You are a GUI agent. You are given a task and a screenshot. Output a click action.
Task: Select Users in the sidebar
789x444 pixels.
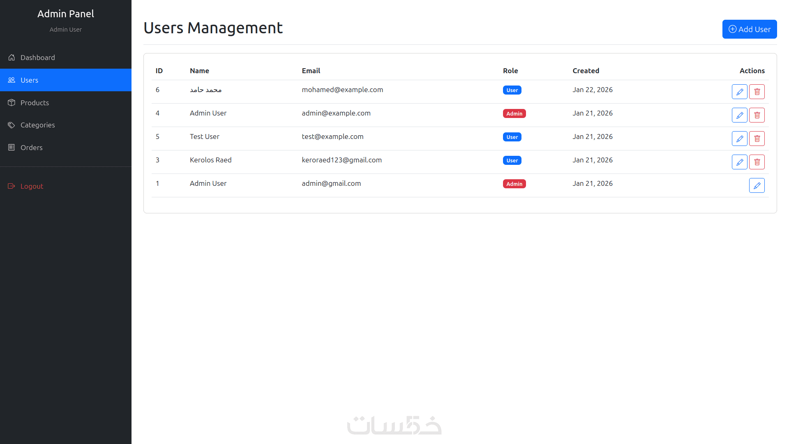point(29,80)
